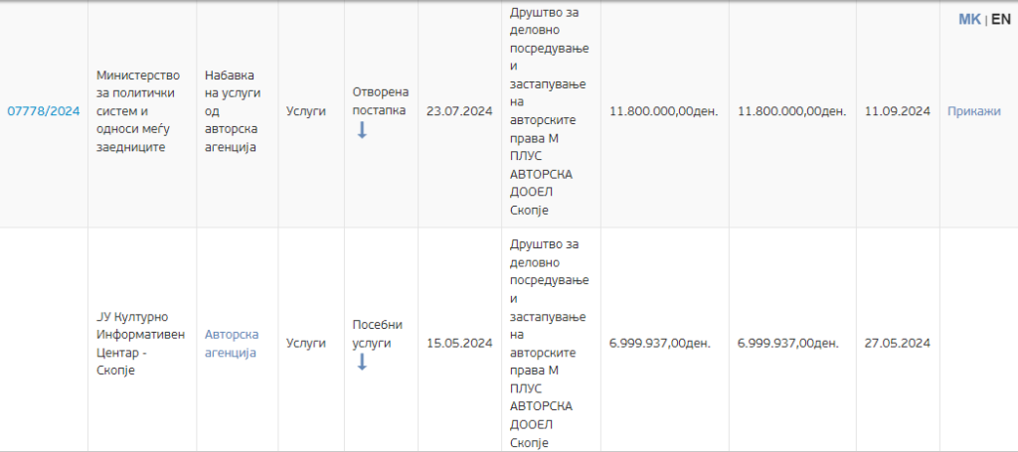Click the Прикажи link
This screenshot has height=452, width=1018.
[973, 111]
